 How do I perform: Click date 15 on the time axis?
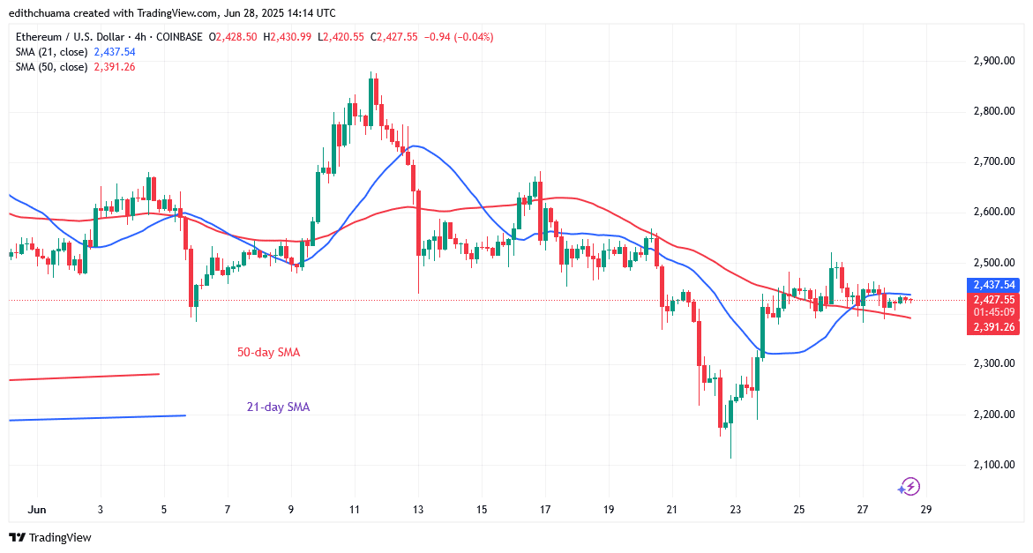click(x=482, y=510)
